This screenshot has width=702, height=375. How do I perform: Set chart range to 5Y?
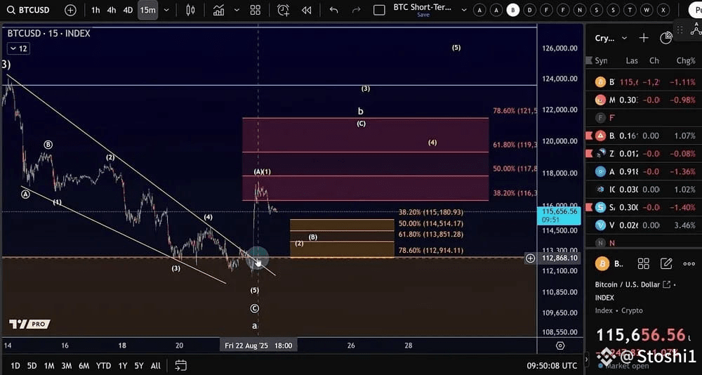[x=139, y=366]
